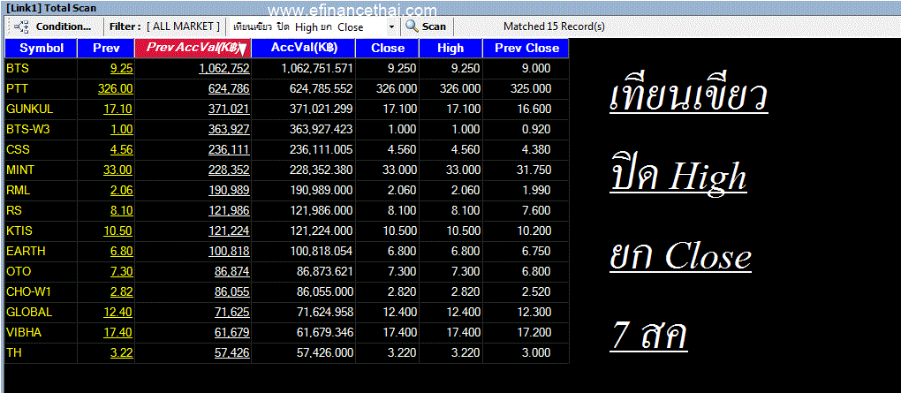The image size is (901, 393).
Task: Select the CHO-W1 symbol
Action: click(29, 291)
